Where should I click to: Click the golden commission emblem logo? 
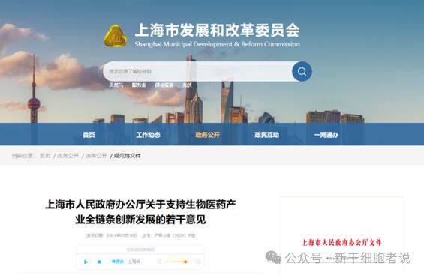tap(116, 37)
